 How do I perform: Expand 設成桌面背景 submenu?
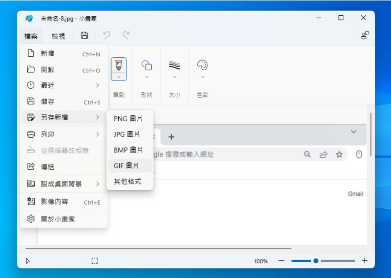point(97,184)
